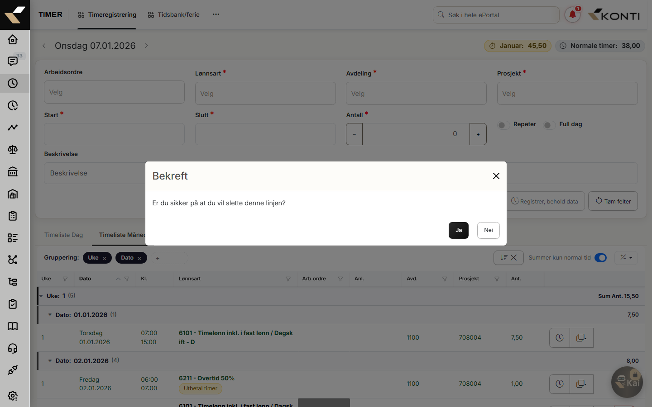Click the copy row icon for 01.01.2026
Viewport: 652px width, 407px height.
(581, 338)
